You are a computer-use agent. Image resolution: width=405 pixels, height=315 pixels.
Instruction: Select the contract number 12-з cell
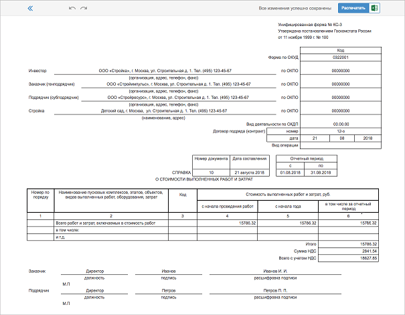(341, 131)
